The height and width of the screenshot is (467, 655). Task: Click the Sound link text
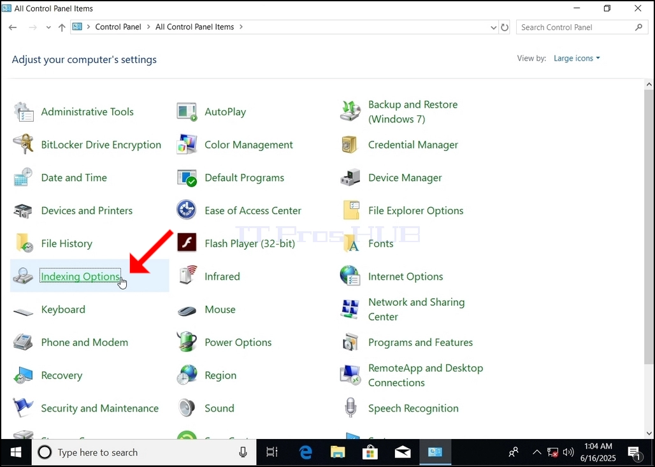pyautogui.click(x=219, y=408)
